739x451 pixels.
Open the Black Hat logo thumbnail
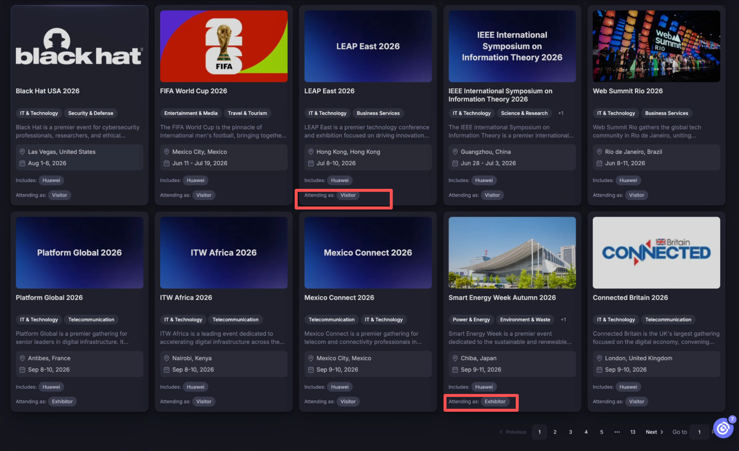[79, 46]
